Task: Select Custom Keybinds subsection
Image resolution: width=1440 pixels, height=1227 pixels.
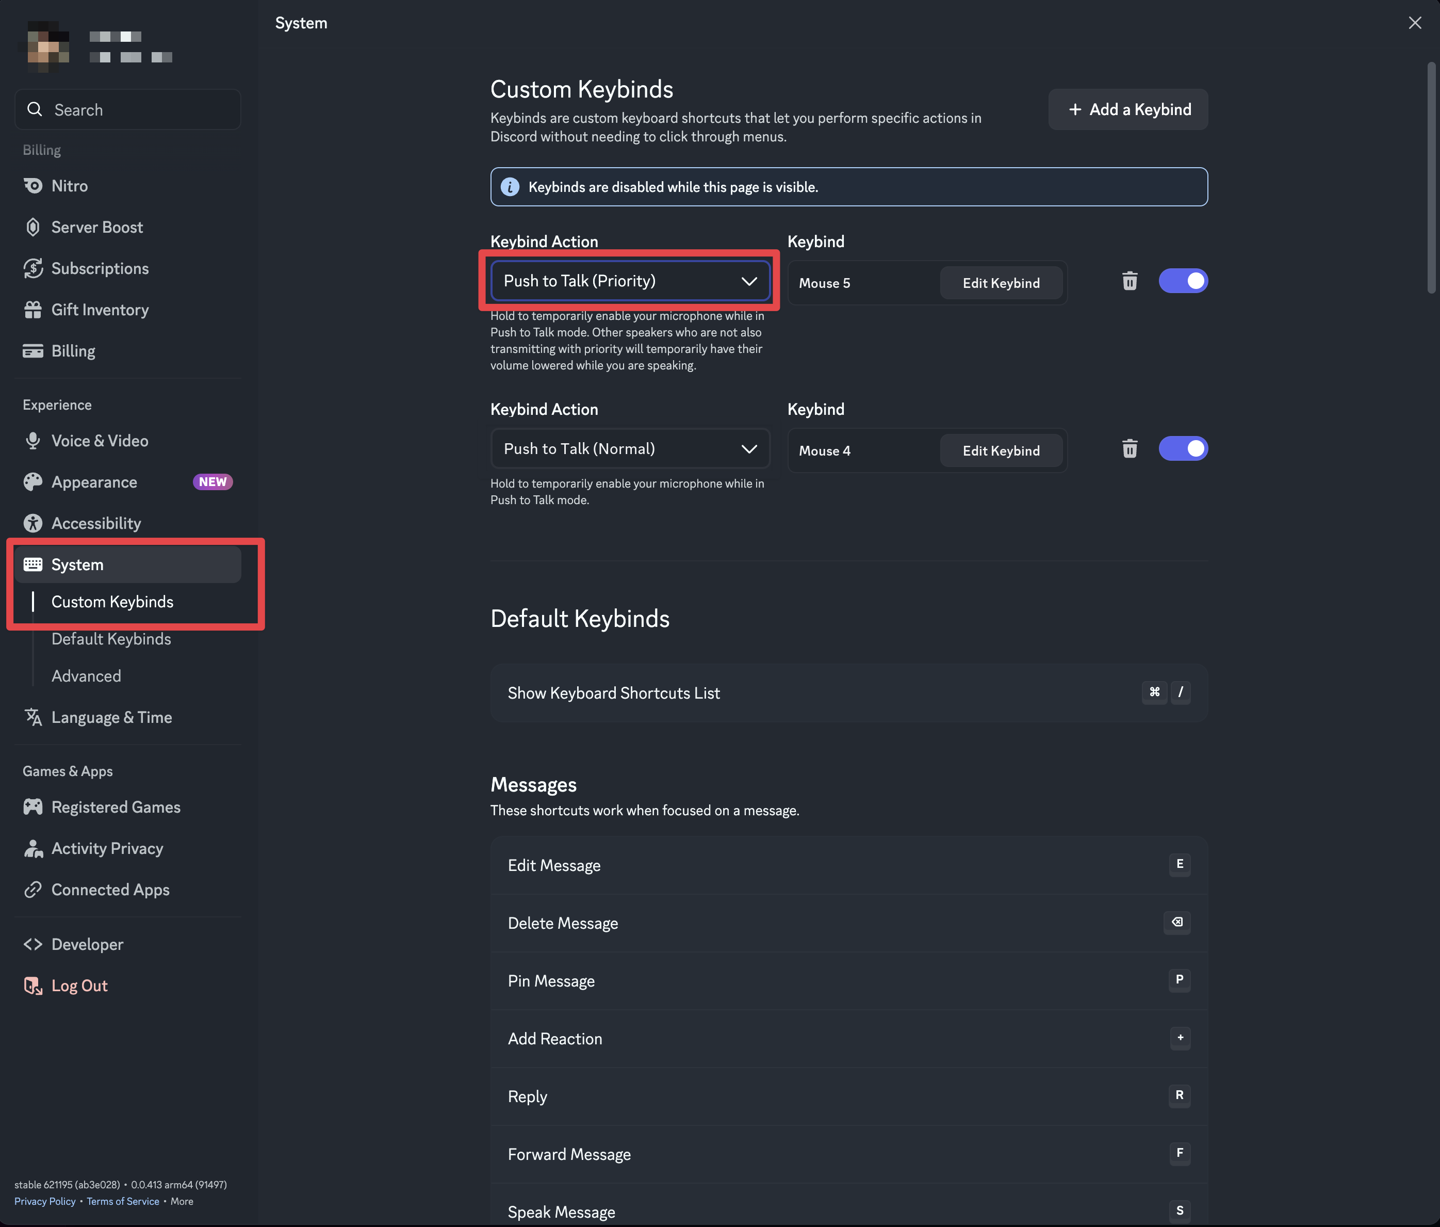Action: pyautogui.click(x=112, y=601)
